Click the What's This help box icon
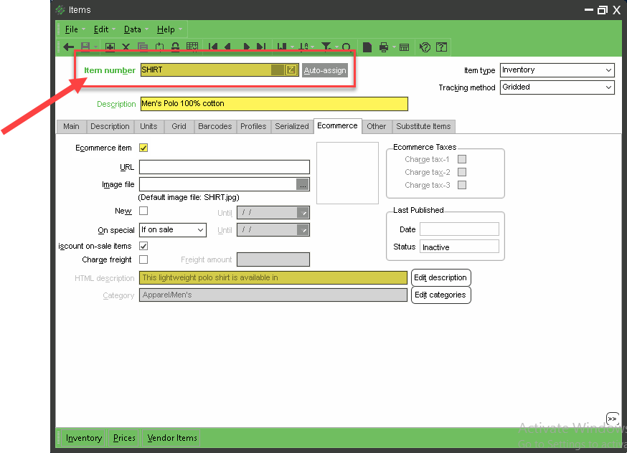Image resolution: width=627 pixels, height=453 pixels. 441,47
